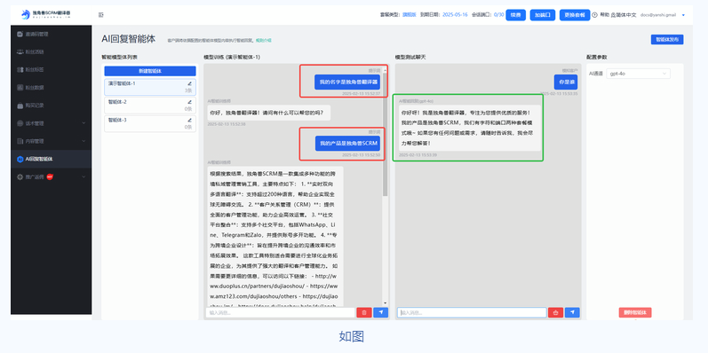Expand the 推广 sidebar menu chevron

pyautogui.click(x=84, y=176)
